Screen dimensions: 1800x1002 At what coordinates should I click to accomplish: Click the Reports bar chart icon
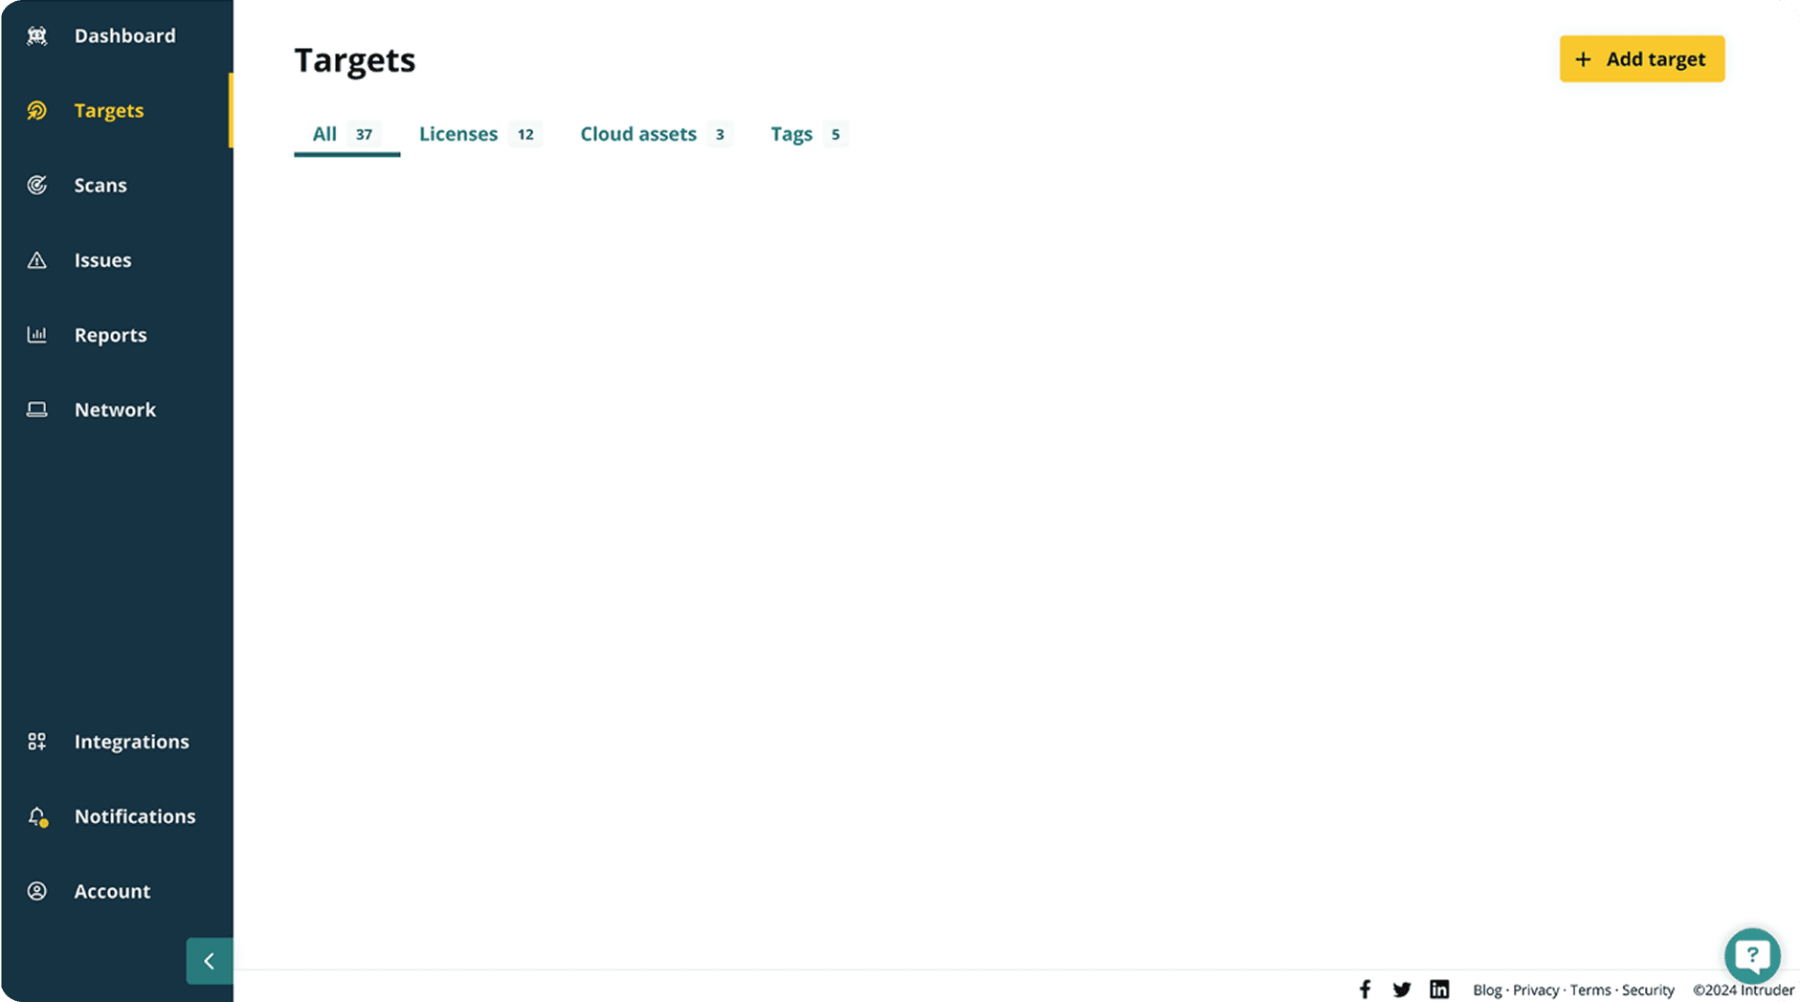click(36, 335)
